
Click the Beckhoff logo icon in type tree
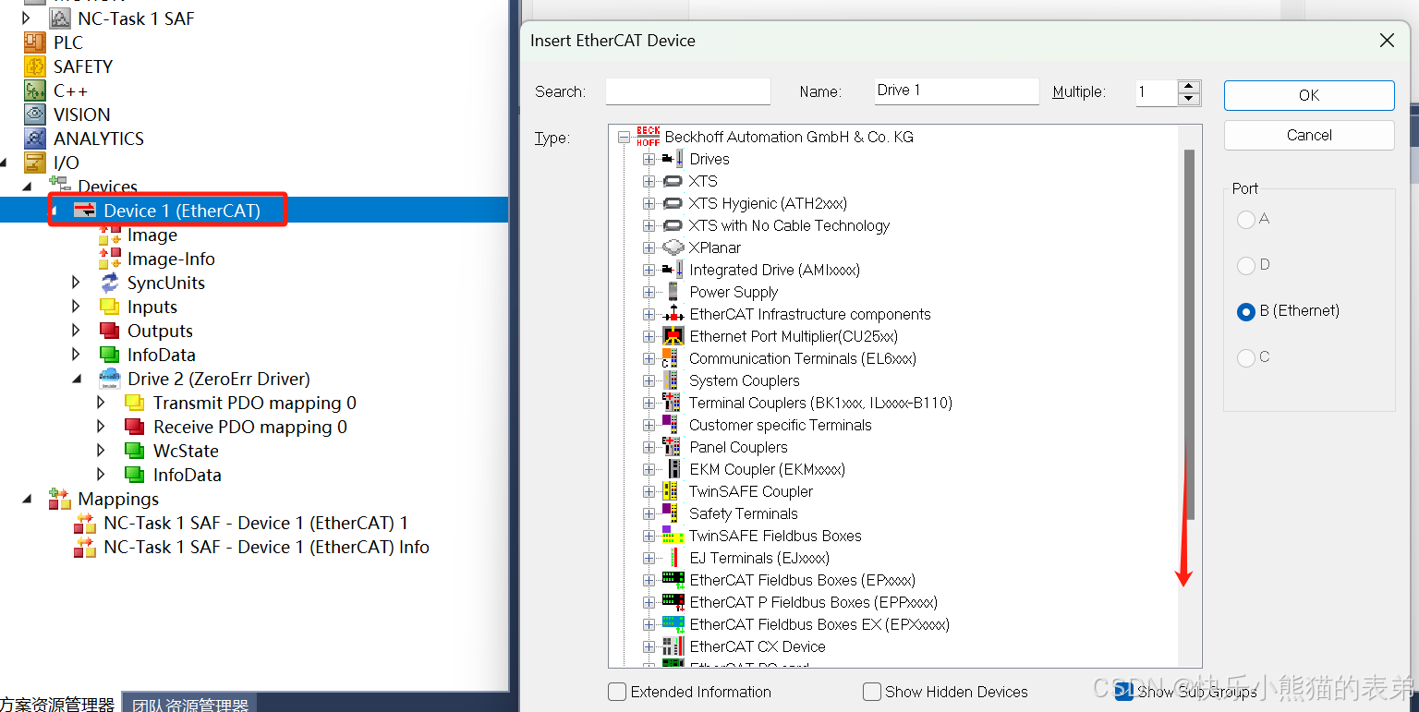tap(649, 137)
